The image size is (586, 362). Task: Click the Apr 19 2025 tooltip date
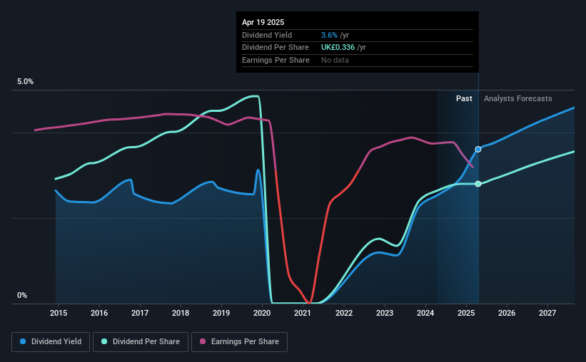pyautogui.click(x=263, y=22)
